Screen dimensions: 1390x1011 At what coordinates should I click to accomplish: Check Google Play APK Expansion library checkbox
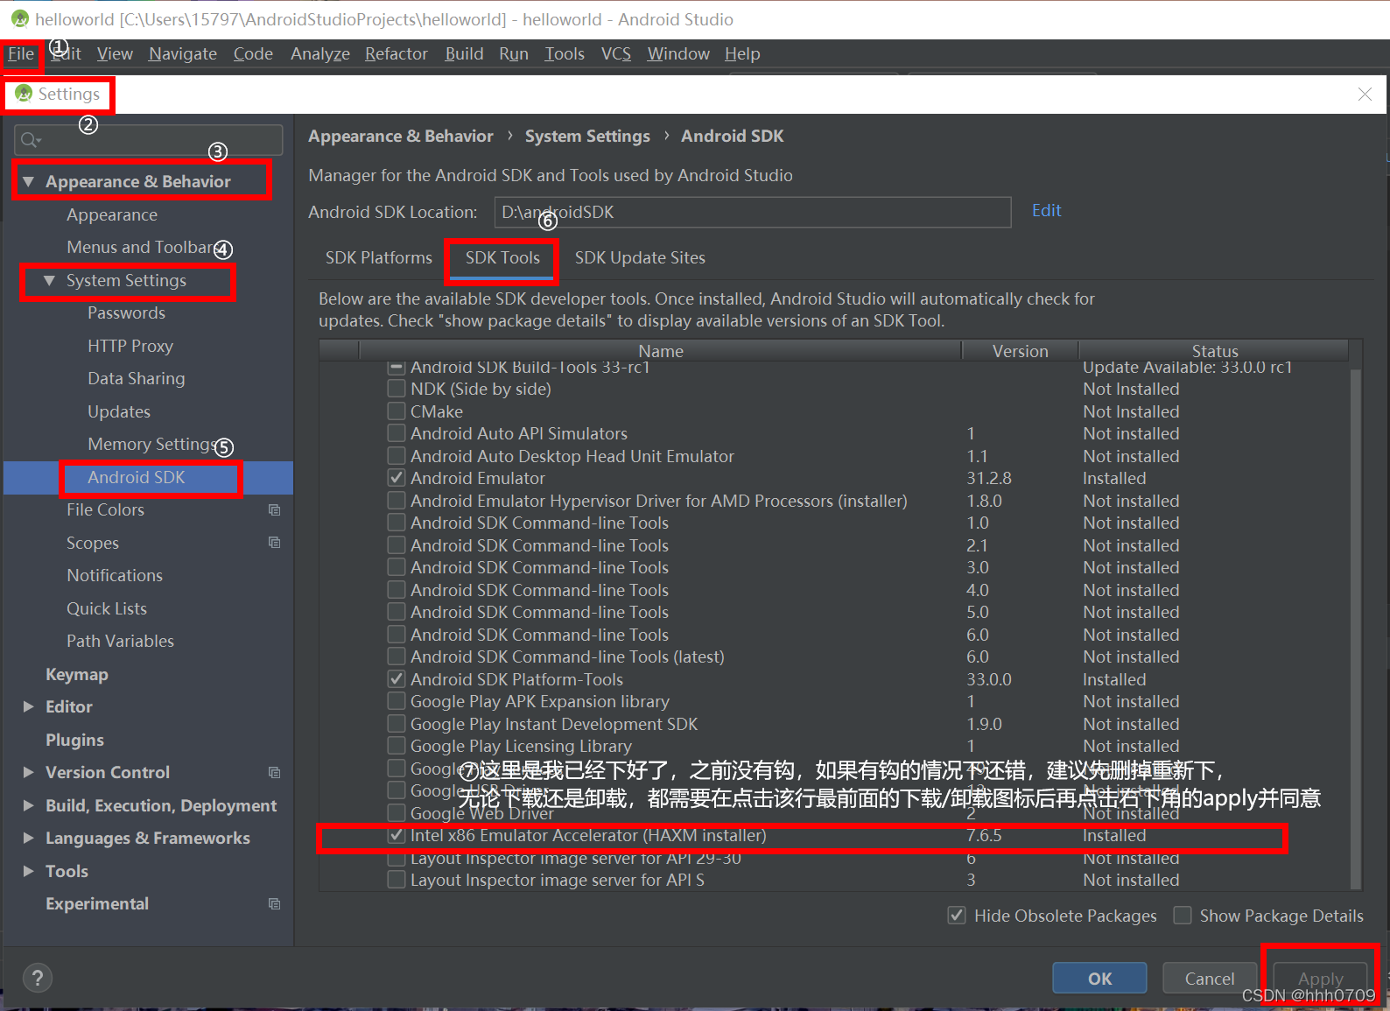tap(397, 701)
